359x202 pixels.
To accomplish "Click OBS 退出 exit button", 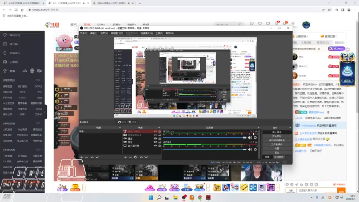I will [x=277, y=153].
